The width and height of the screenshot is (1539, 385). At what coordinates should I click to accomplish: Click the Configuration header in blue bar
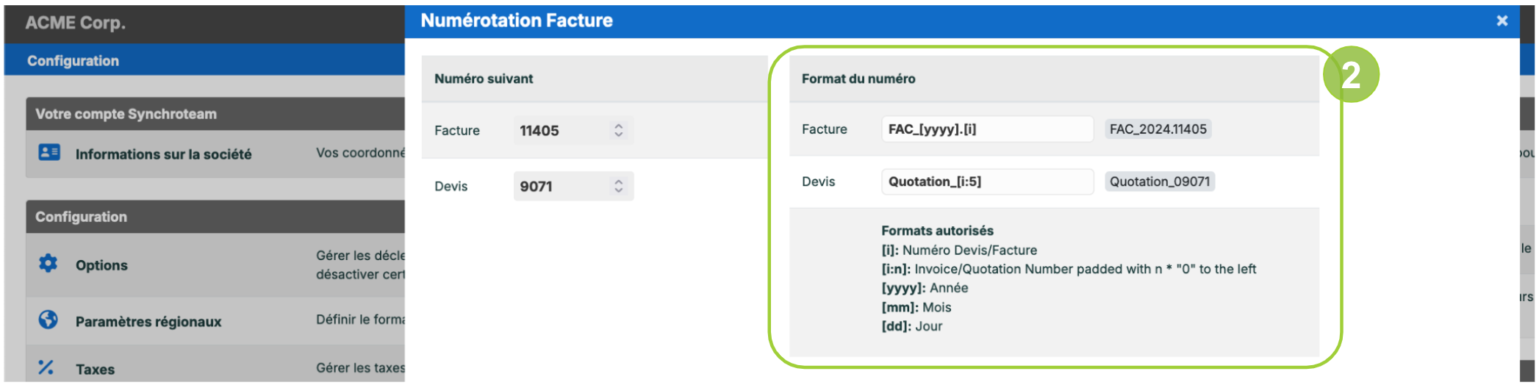pos(73,61)
